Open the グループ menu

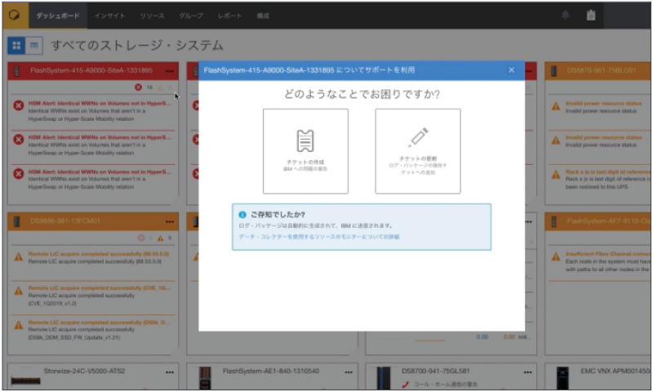pos(191,16)
